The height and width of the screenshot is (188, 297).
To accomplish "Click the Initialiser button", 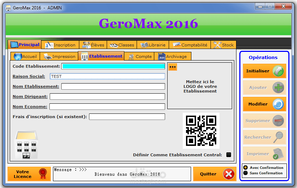I will point(265,71).
